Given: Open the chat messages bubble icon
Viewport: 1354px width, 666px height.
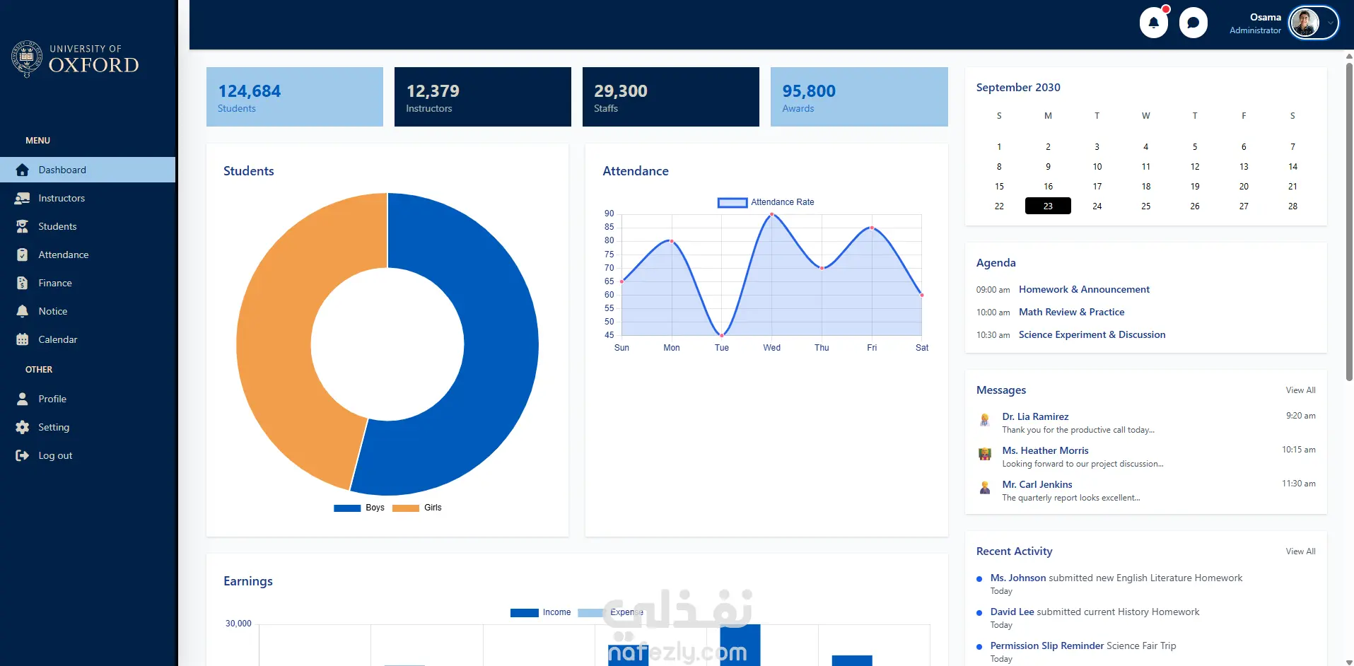Looking at the screenshot, I should pos(1193,23).
